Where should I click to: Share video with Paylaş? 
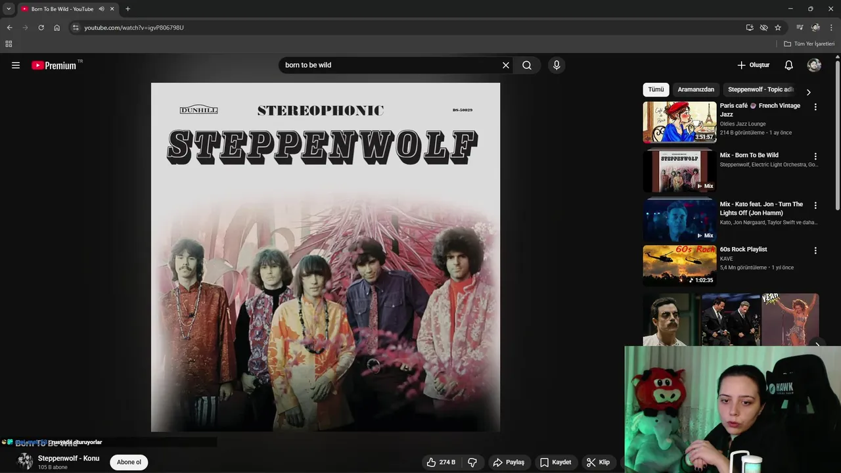click(x=509, y=462)
